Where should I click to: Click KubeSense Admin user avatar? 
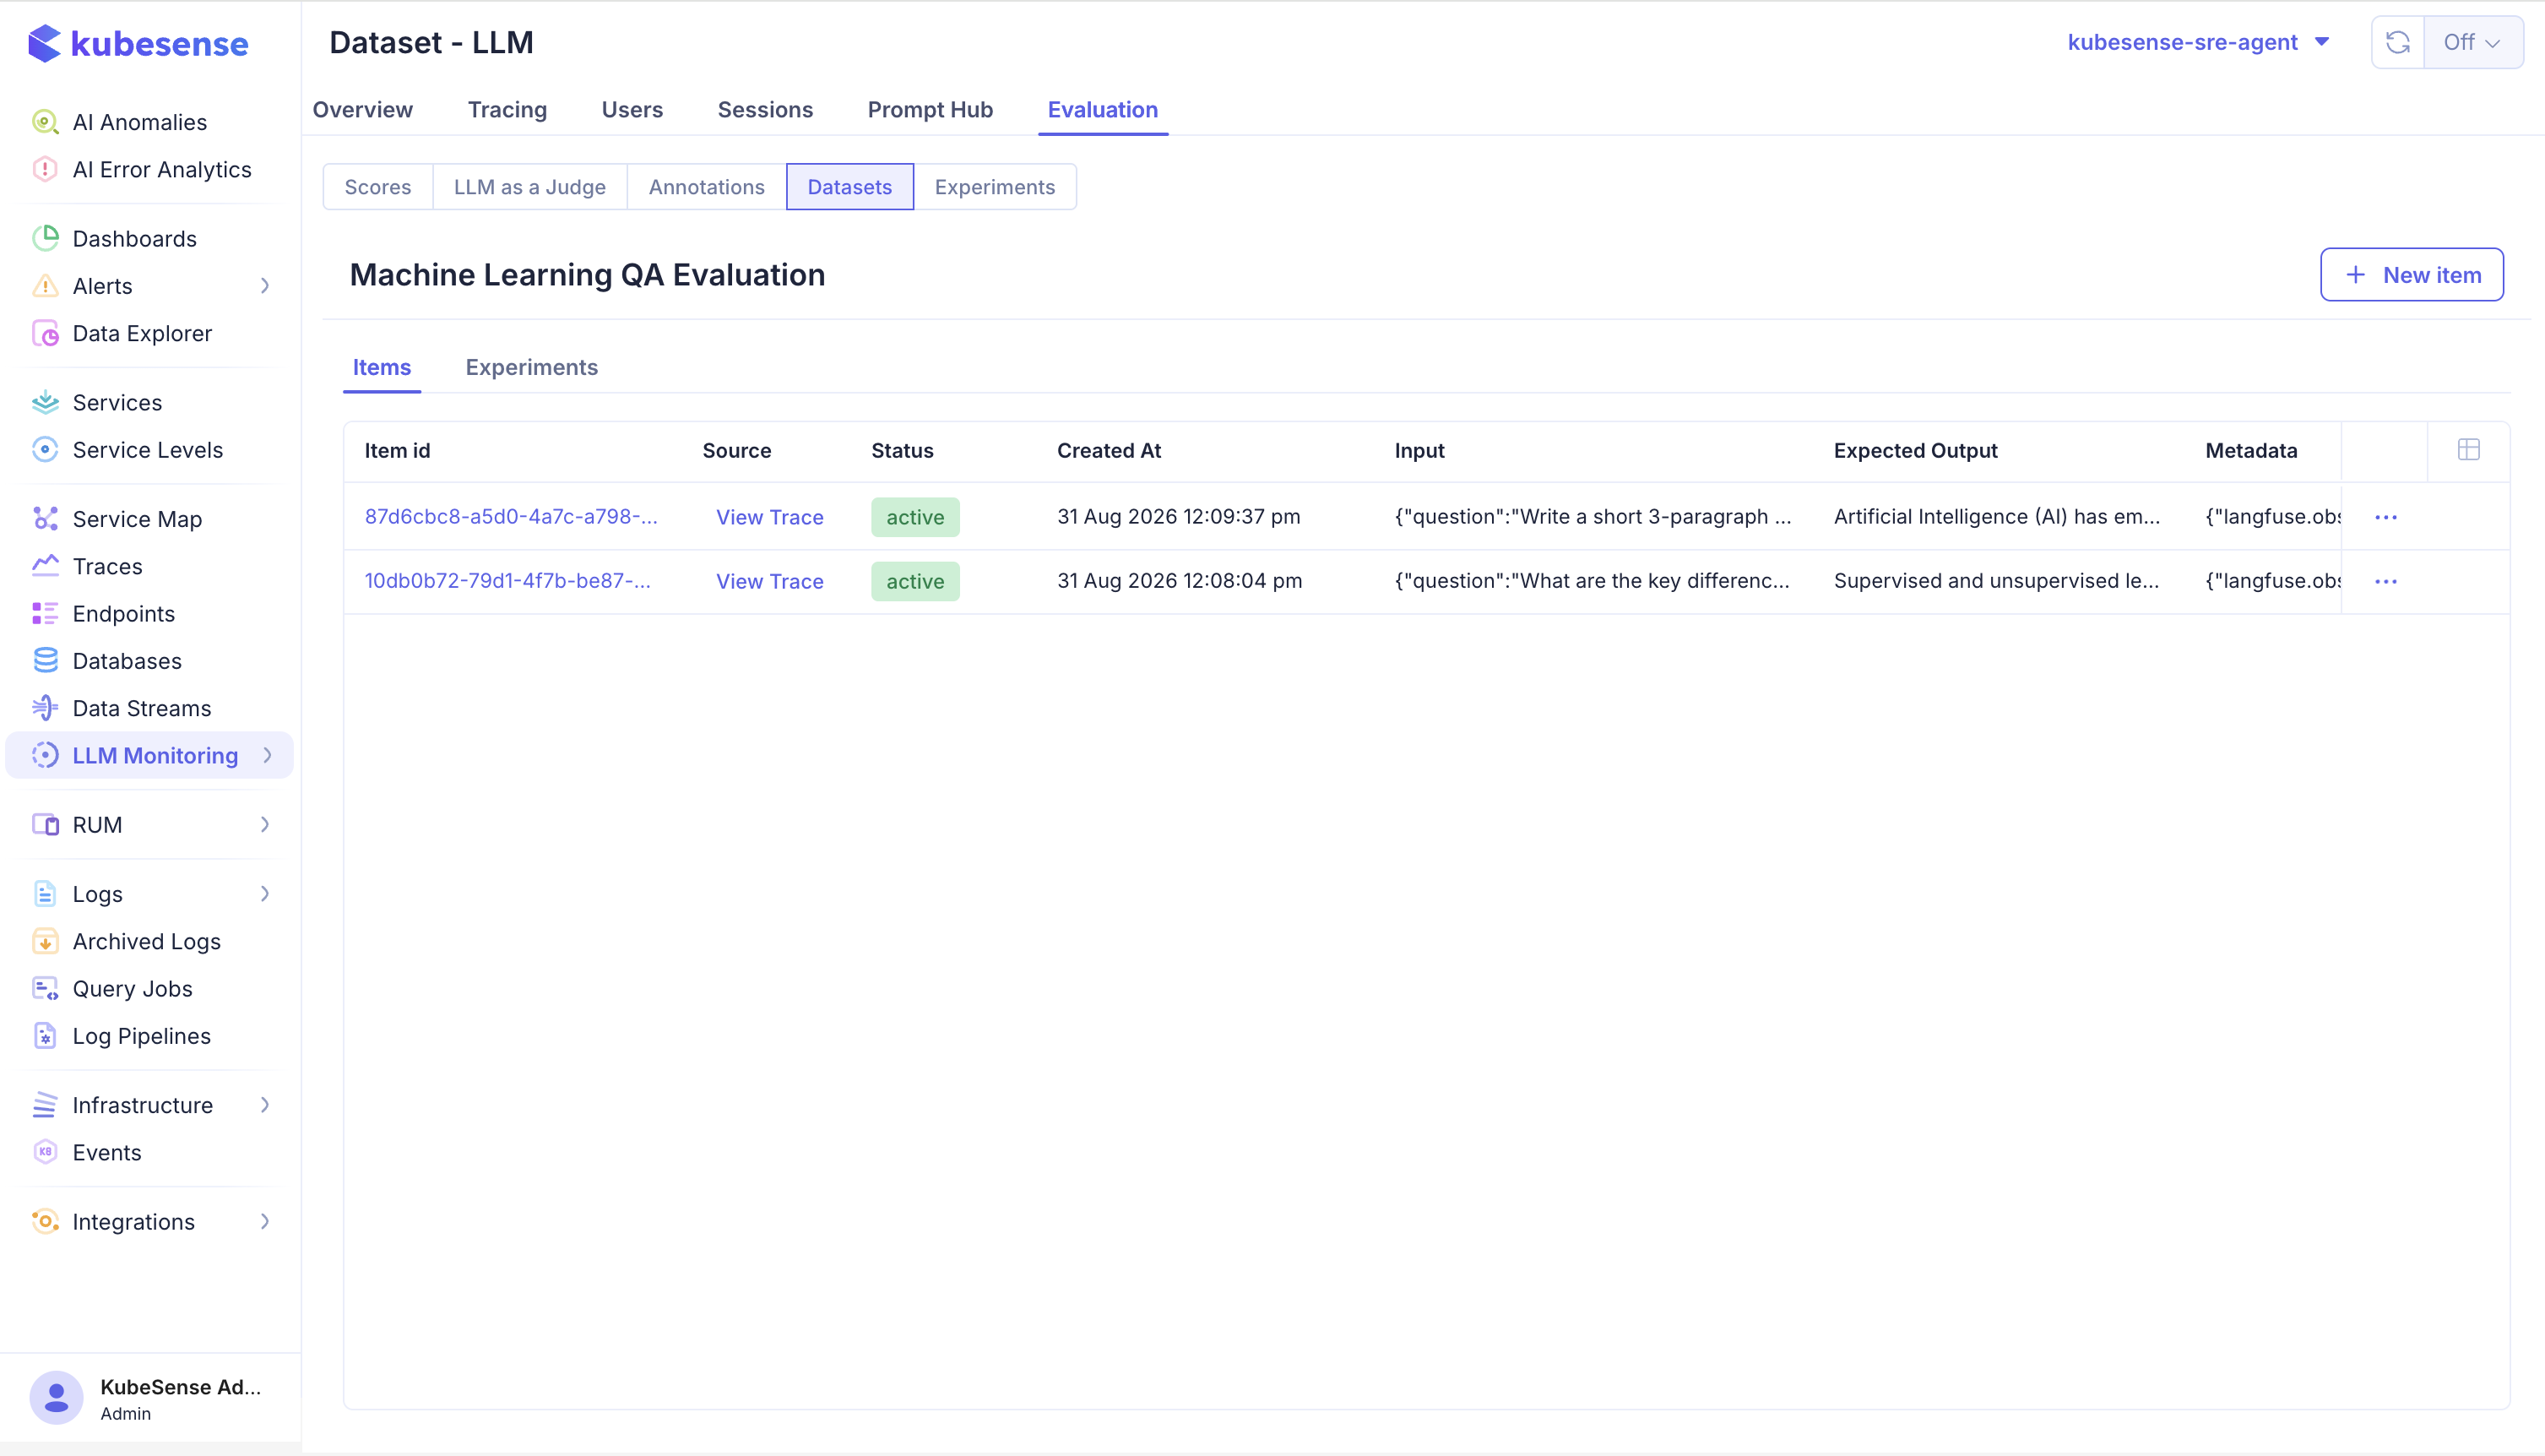[56, 1397]
